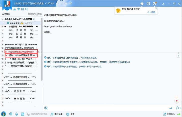The width and height of the screenshot is (182, 117).
Task: Click the send enter-arrow icon
Action: point(171,108)
